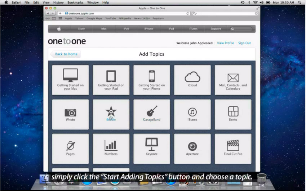Viewport: 306px width, 191px height.
Task: Add the Pages topic
Action: 70,149
